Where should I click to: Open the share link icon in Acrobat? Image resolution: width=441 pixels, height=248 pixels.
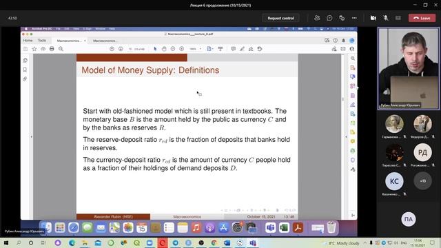coord(334,49)
